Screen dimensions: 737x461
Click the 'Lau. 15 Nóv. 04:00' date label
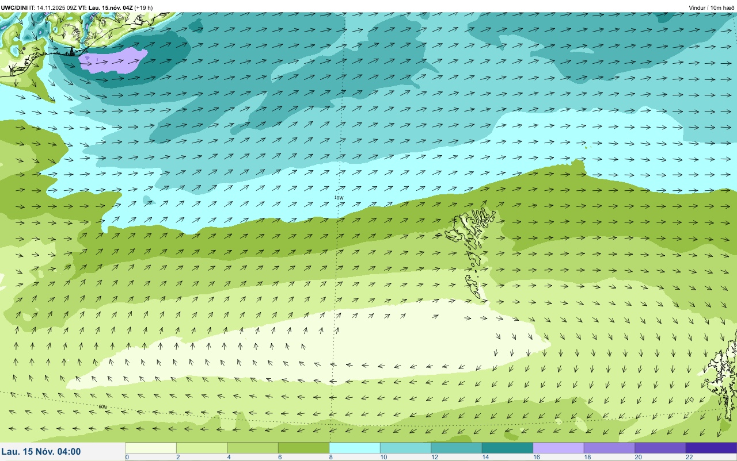point(41,452)
